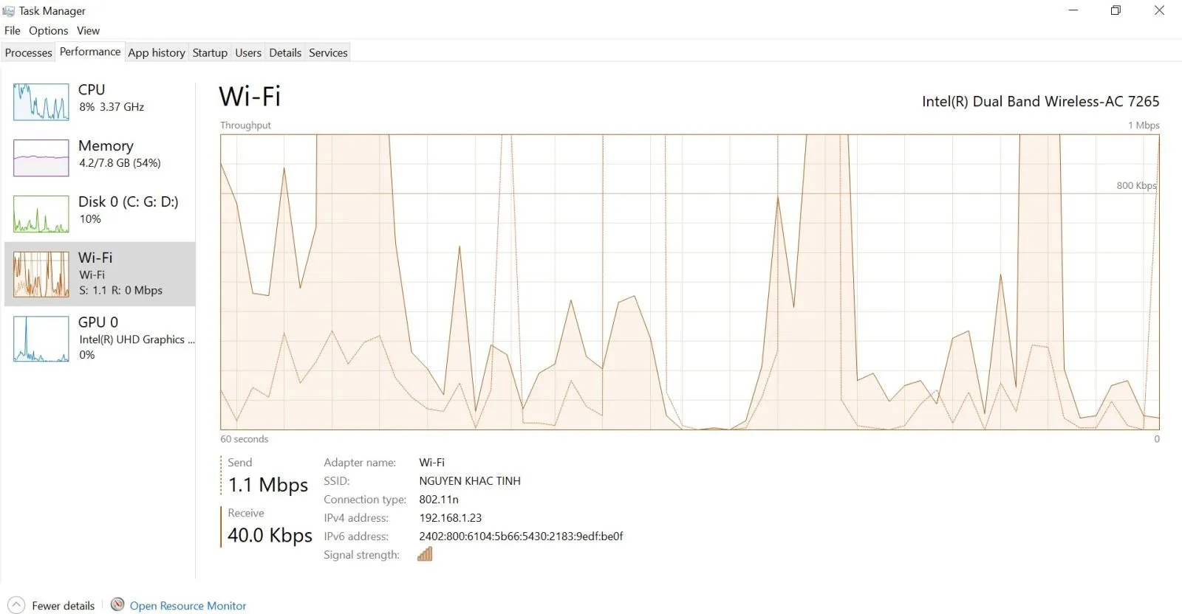The image size is (1182, 614).
Task: Click the Intel(R) Dual Band Wireless-AC 7265 label
Action: tap(1040, 101)
